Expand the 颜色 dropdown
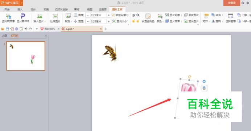Viewport: 251px width, 131px height. tap(160, 21)
